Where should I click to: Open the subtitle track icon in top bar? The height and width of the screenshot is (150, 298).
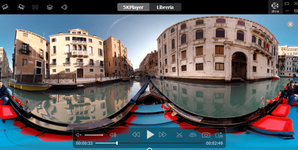pos(35,7)
